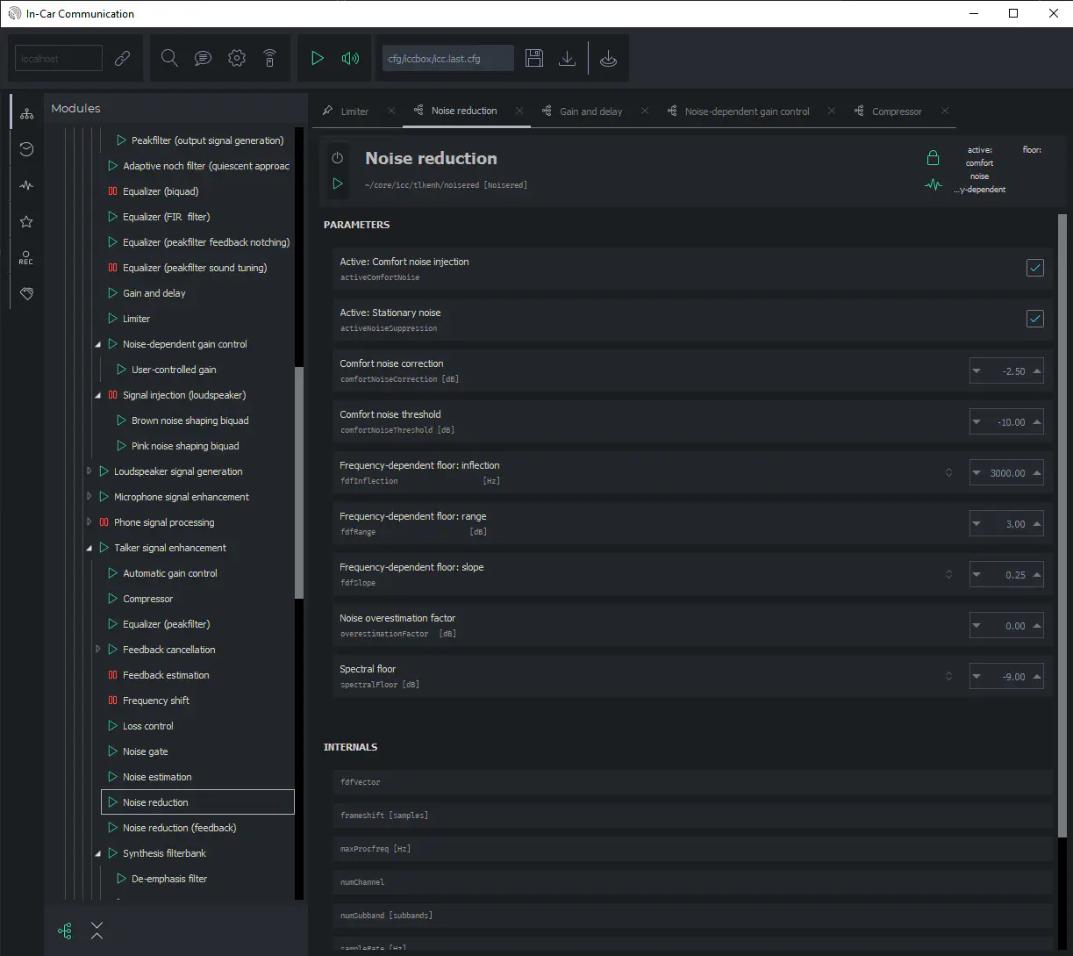Select the De-emphasis filter module
The height and width of the screenshot is (956, 1073).
(x=169, y=879)
